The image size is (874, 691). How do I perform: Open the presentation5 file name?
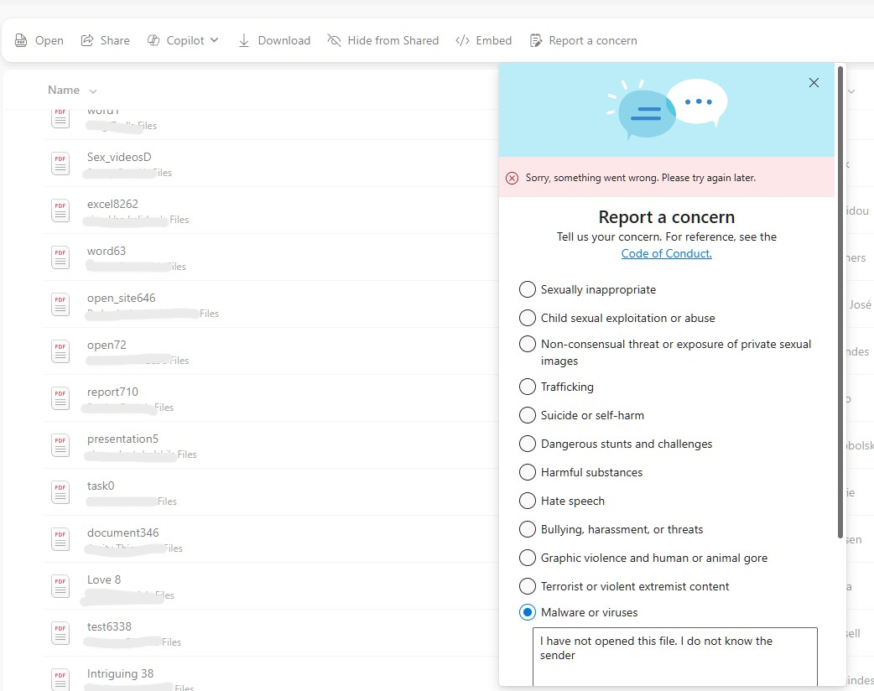tap(122, 439)
